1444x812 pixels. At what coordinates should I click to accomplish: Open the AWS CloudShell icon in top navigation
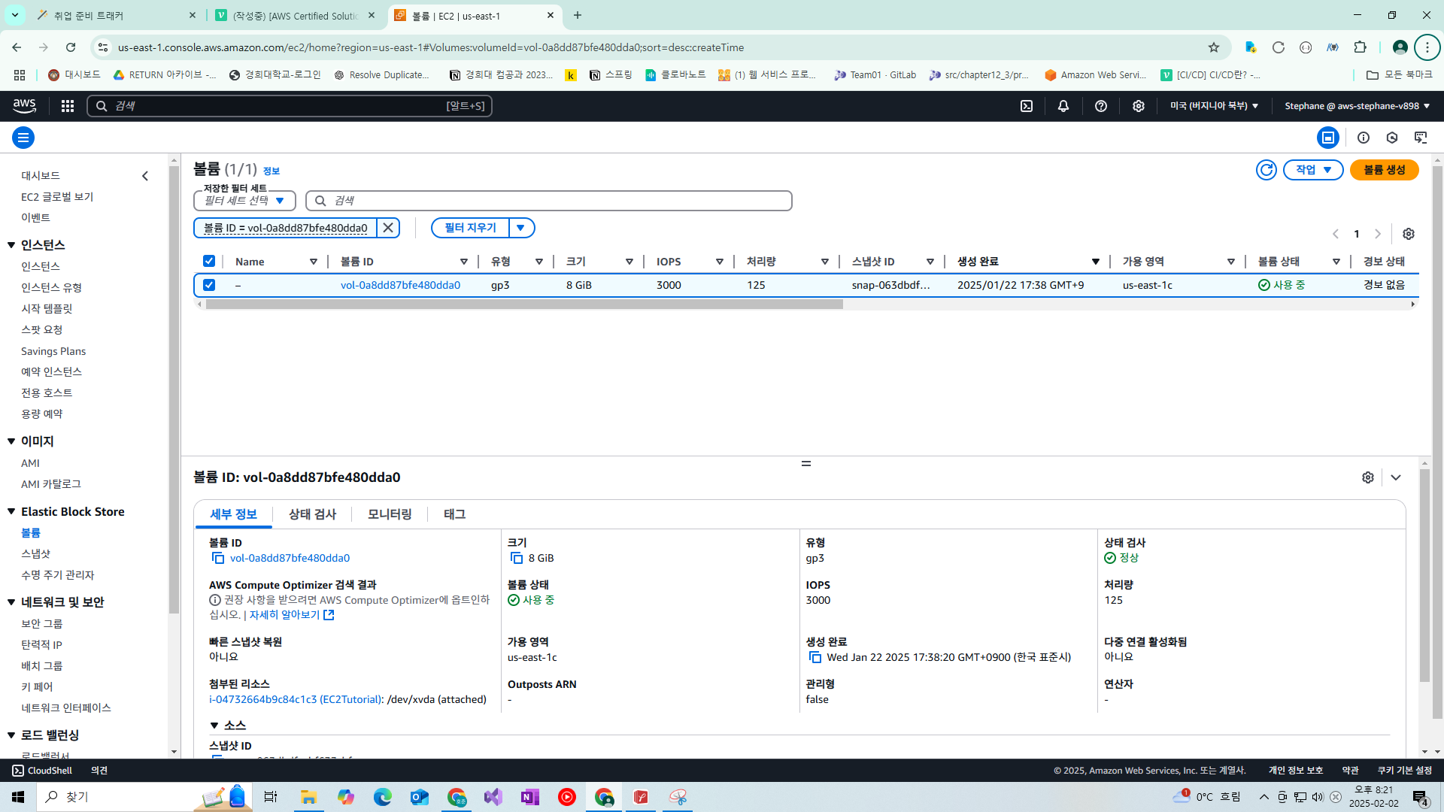[x=1027, y=106]
